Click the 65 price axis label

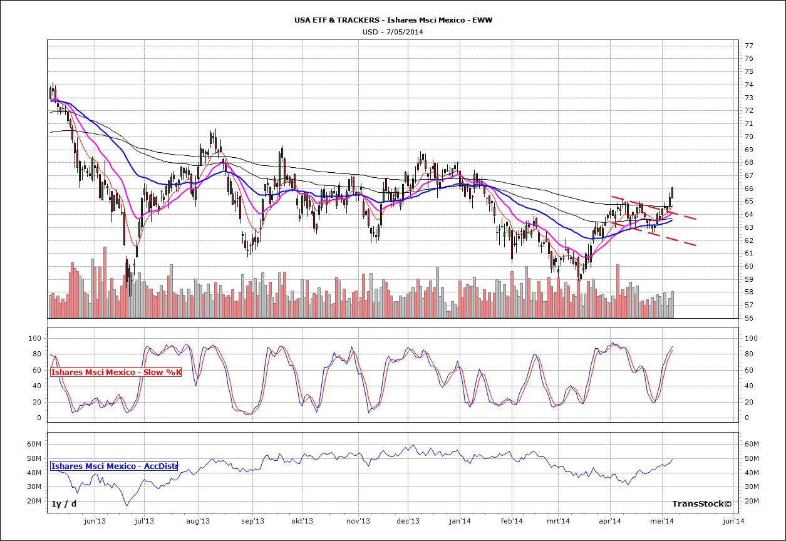tap(749, 202)
